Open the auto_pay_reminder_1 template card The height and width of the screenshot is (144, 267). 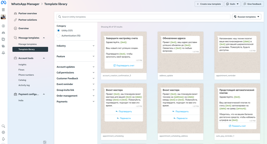click(x=237, y=112)
